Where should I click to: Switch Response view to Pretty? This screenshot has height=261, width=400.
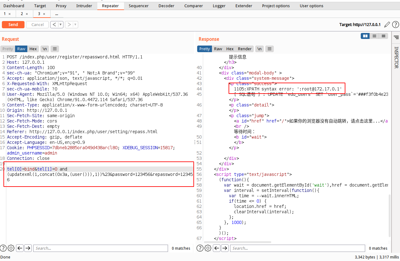[204, 49]
